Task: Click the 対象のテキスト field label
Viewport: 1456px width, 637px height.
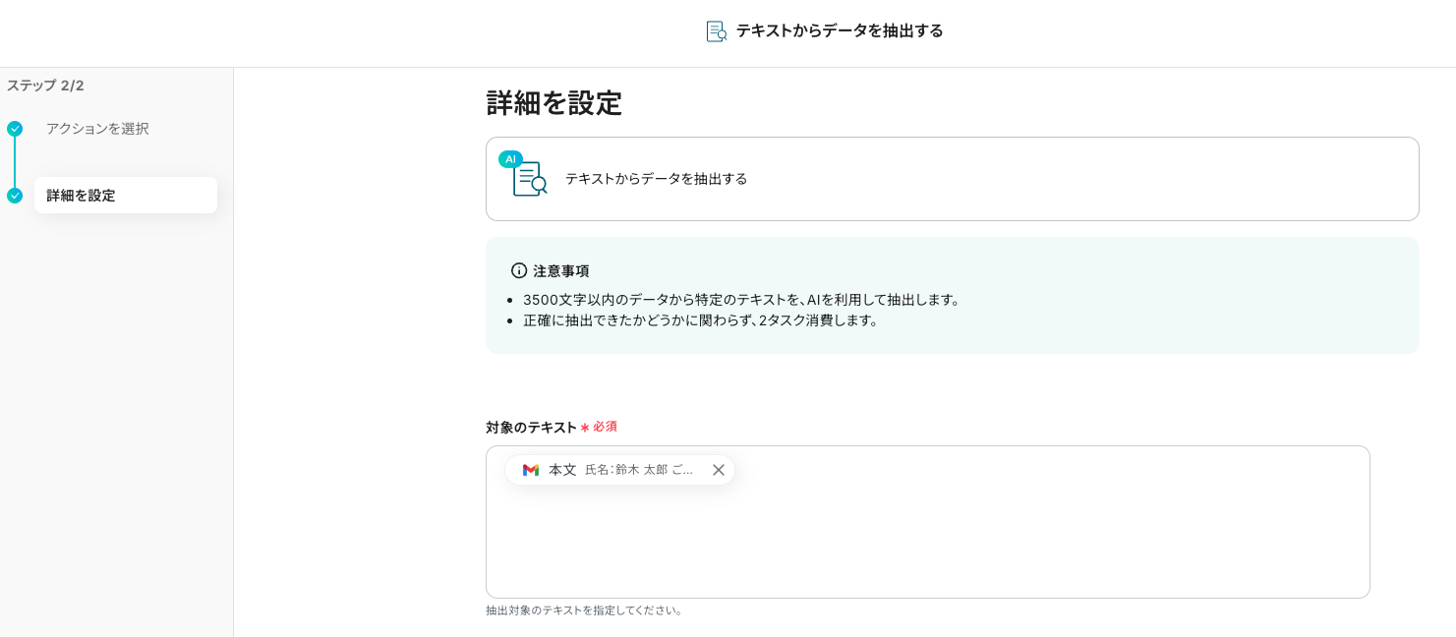Action: coord(531,428)
